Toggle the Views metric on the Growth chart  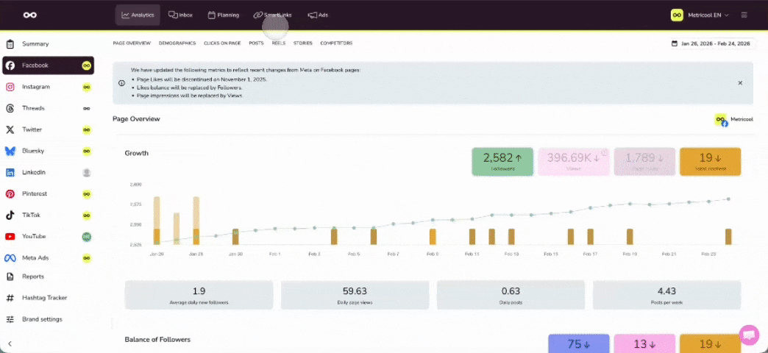tap(569, 162)
